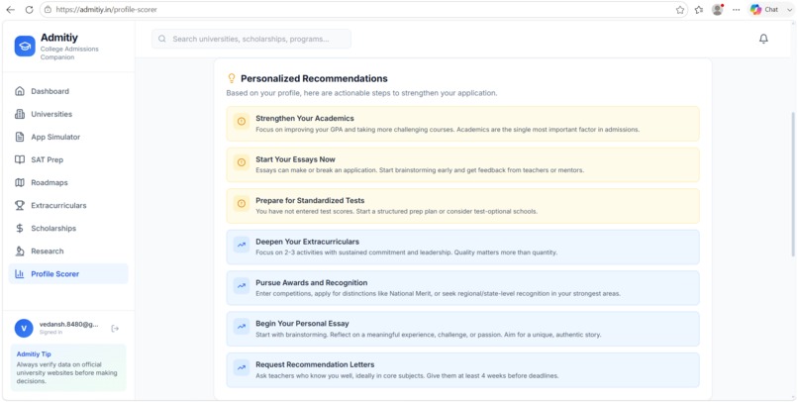This screenshot has width=798, height=402.
Task: Open Roadmaps in sidebar
Action: [x=68, y=182]
